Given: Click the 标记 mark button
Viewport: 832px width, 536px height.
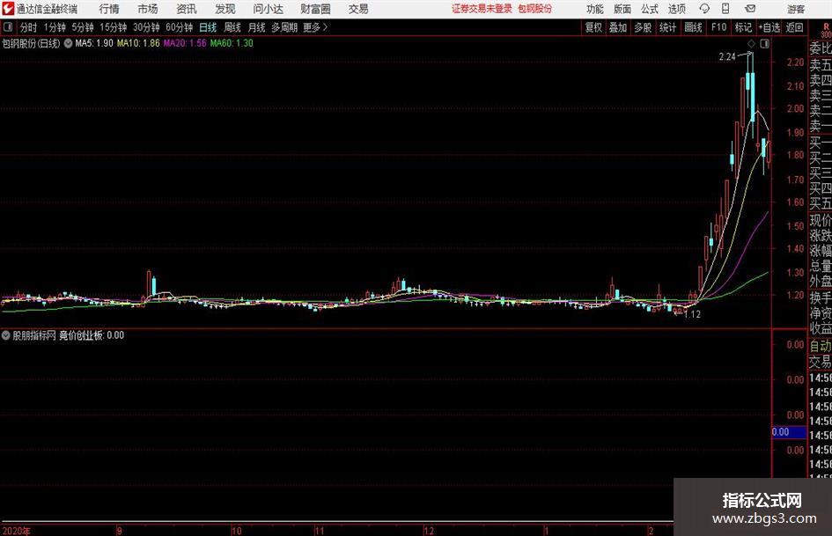Looking at the screenshot, I should click(743, 27).
